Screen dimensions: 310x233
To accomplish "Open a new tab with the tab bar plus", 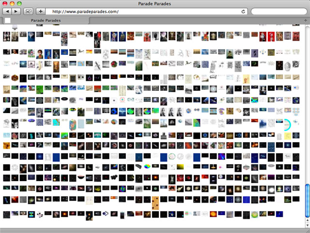I will point(306,20).
